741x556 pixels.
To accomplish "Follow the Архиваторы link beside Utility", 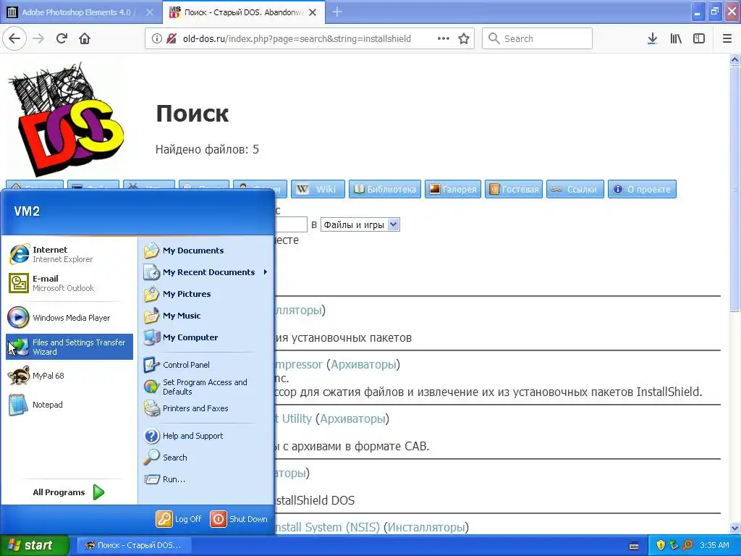I will coord(352,419).
